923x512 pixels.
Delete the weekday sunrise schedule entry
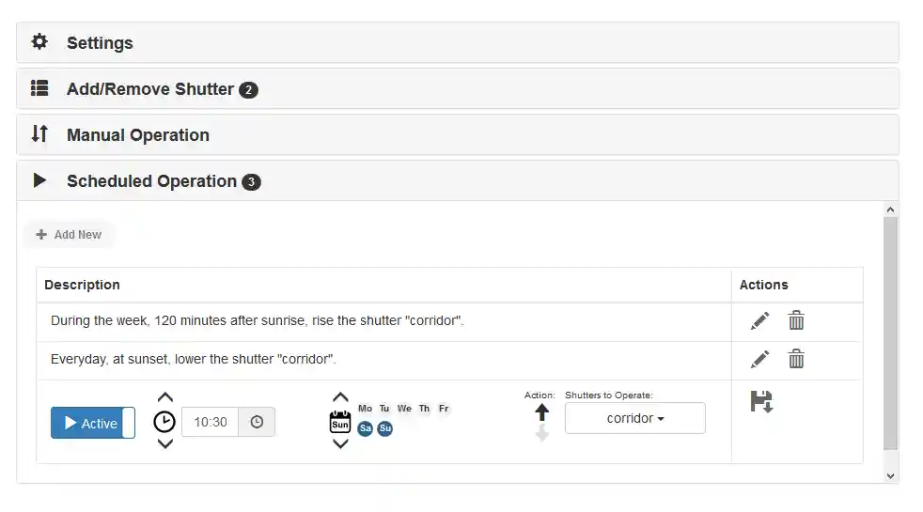(796, 321)
